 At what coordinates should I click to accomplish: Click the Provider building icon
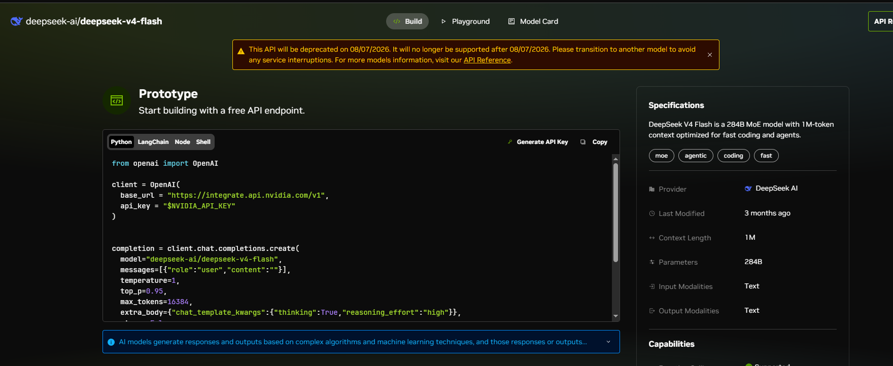click(x=652, y=189)
